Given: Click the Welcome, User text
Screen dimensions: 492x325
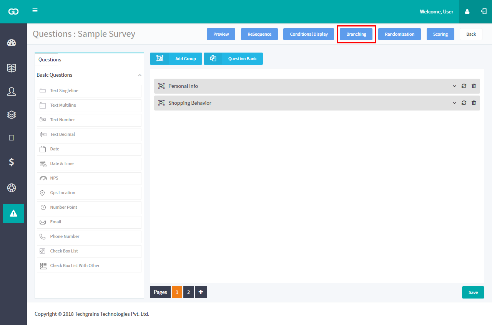Looking at the screenshot, I should (x=437, y=12).
